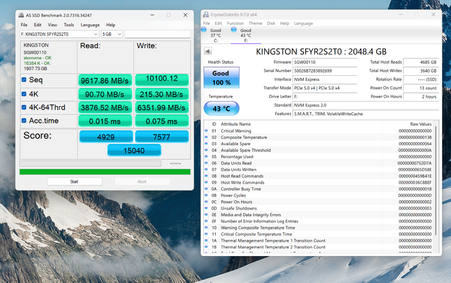Open the Tools menu in AS SSD Benchmark

point(69,25)
